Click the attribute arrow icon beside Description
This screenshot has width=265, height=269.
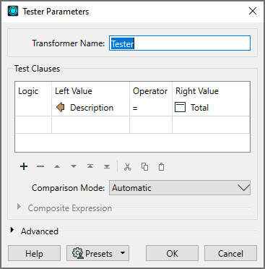(61, 107)
